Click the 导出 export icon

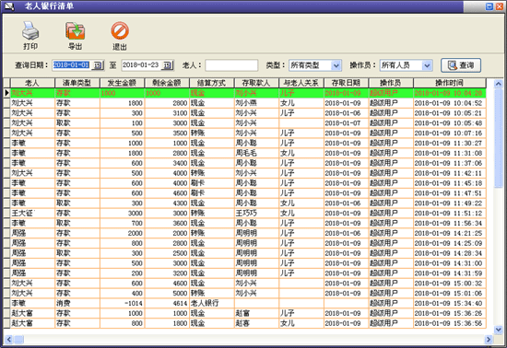coord(75,30)
